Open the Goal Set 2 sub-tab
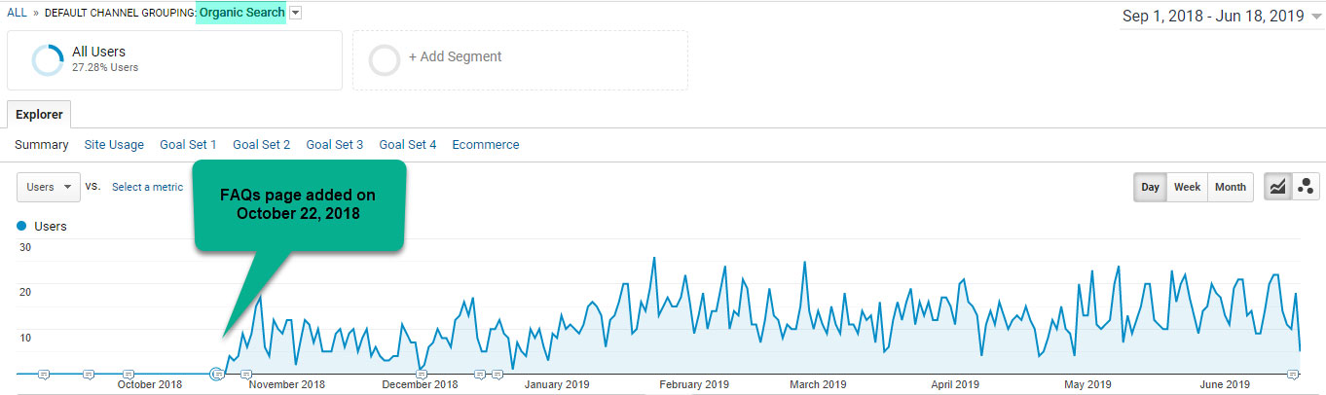The width and height of the screenshot is (1326, 395). 261,145
